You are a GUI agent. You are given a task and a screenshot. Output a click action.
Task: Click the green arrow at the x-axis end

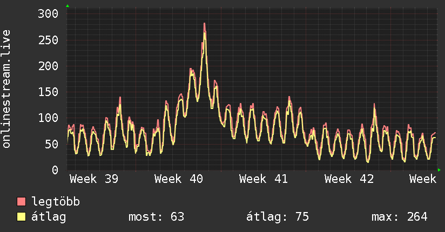pyautogui.click(x=439, y=170)
